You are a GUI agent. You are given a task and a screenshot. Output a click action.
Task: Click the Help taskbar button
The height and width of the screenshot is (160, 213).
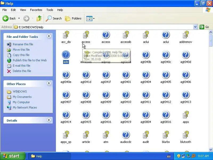(50, 156)
